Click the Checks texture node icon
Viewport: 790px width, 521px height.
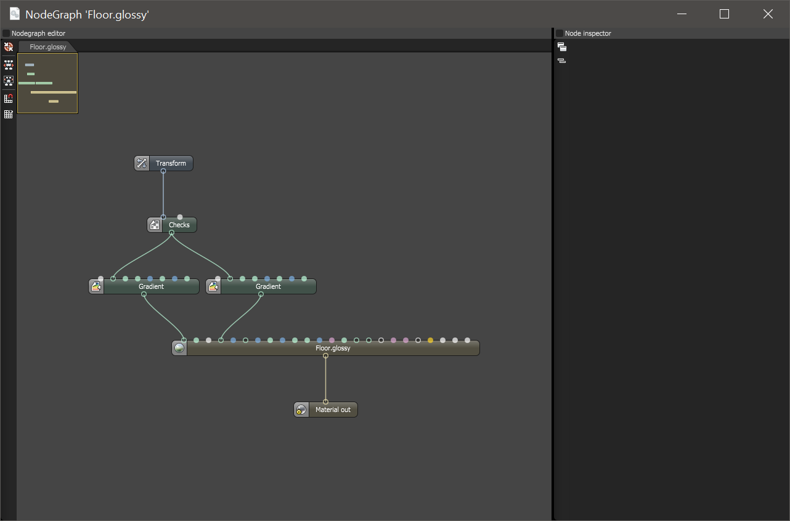click(155, 225)
